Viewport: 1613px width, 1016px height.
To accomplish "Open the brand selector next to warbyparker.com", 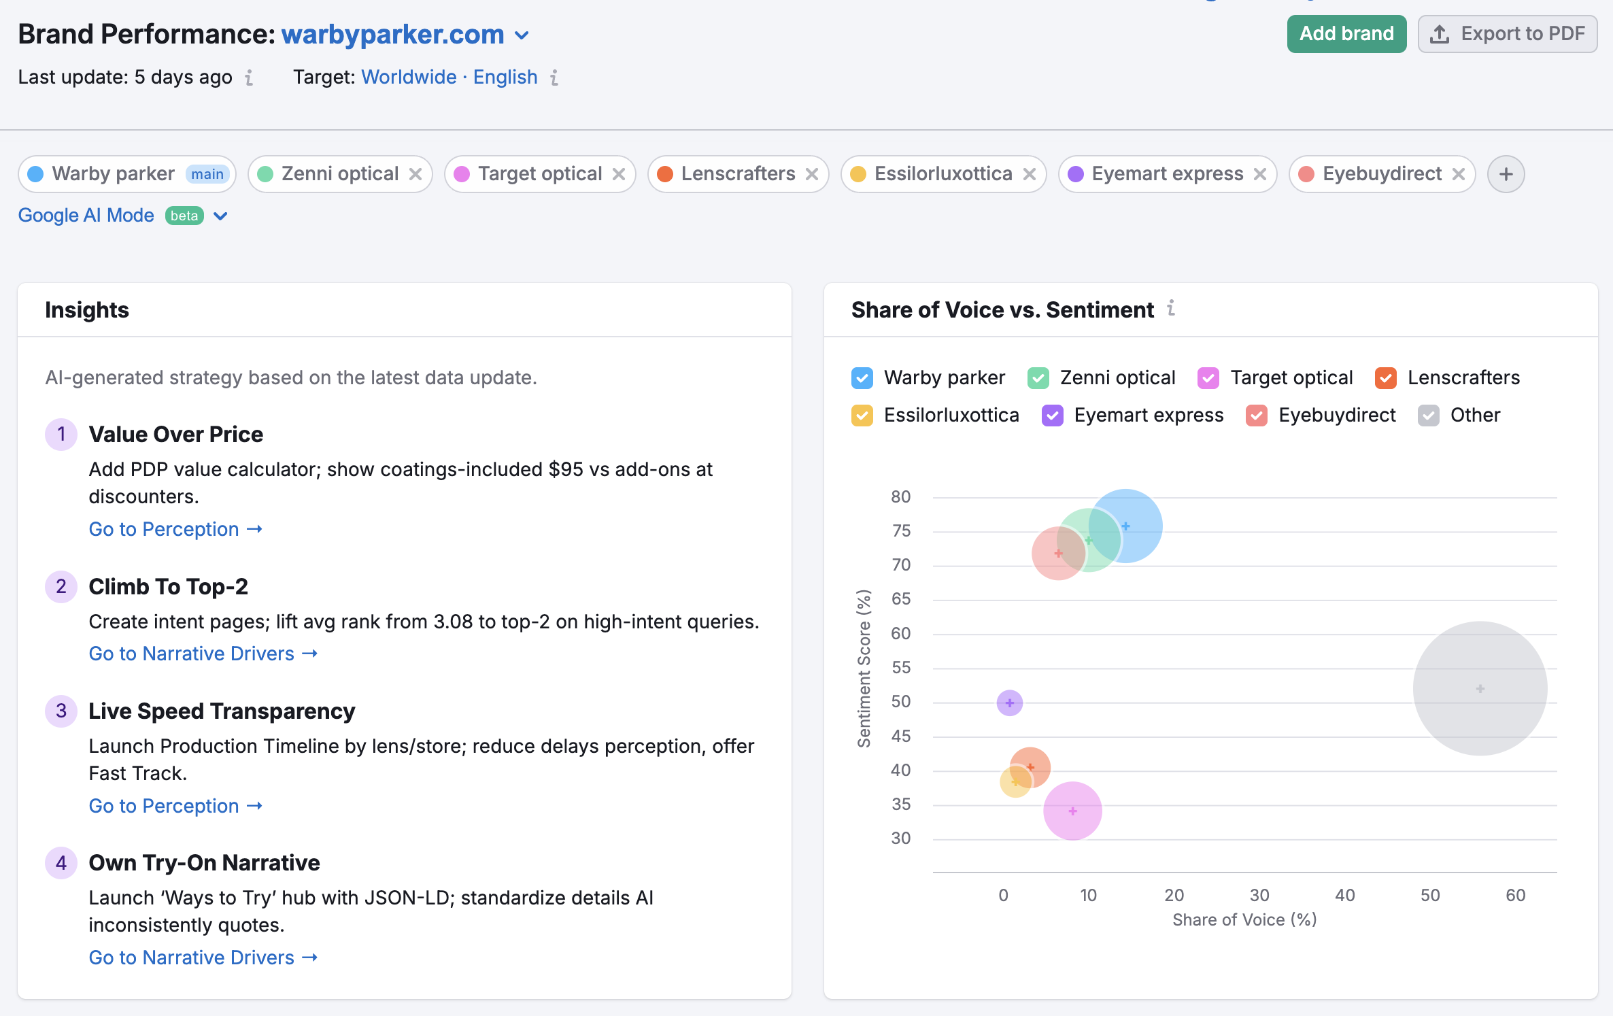I will point(522,34).
